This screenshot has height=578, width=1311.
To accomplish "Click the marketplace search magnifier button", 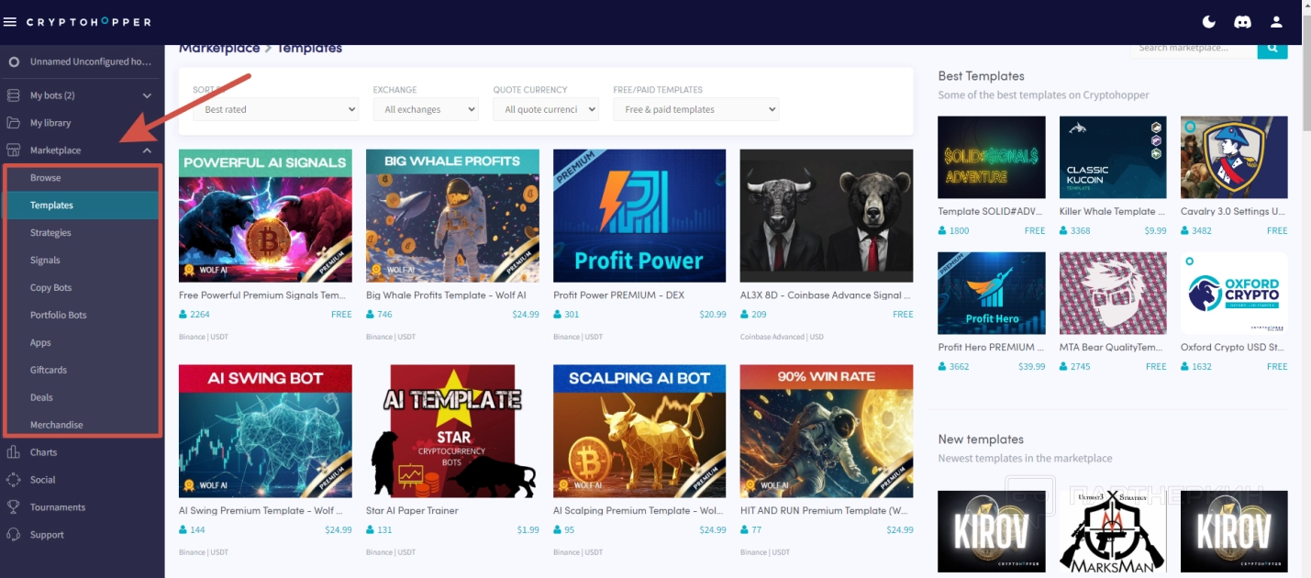I will tap(1272, 48).
